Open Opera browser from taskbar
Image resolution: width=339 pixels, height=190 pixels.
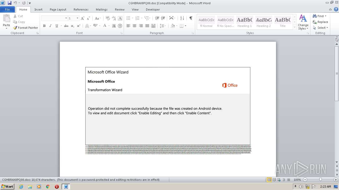[x=57, y=187]
